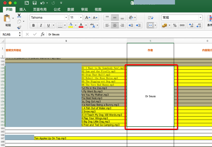This screenshot has width=212, height=147.
Task: Click the Wrap Text icon
Action: pos(150,18)
